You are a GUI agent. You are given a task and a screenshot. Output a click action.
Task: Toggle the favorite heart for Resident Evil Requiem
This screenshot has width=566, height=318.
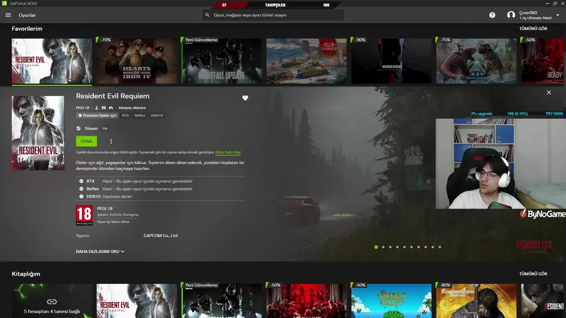(x=245, y=98)
